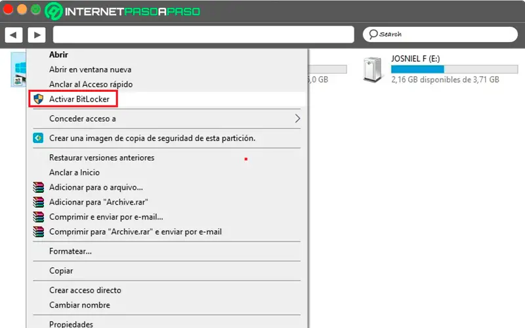
Task: Click the BitLocker shield icon
Action: 39,99
